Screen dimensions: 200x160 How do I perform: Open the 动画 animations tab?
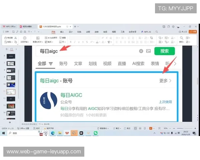88,32
